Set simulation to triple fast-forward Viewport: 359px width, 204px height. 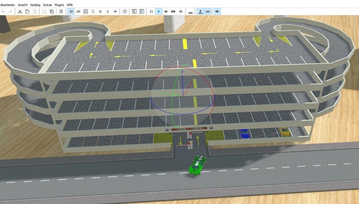click(173, 11)
